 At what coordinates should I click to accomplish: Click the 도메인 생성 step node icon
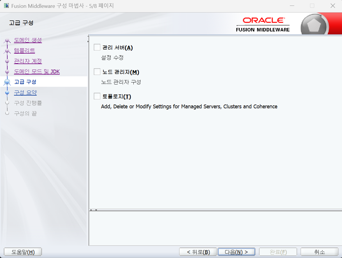coord(7,40)
